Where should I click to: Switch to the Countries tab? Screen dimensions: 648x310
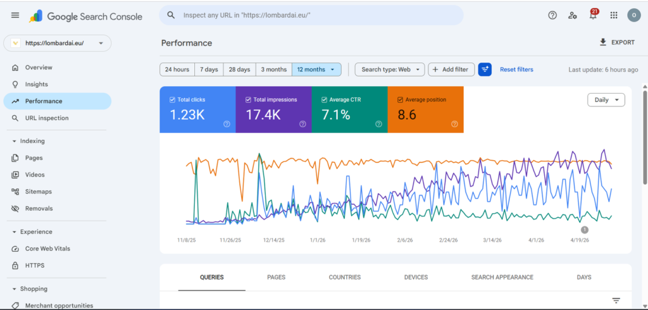pos(345,277)
